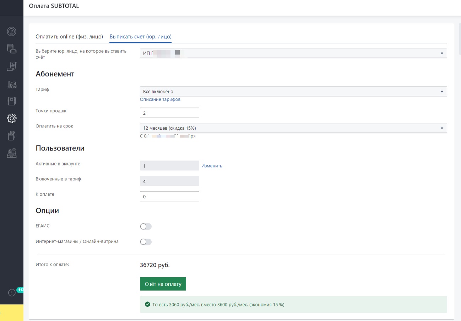The width and height of the screenshot is (461, 321).
Task: Open the dashboard speedometer icon in sidebar
Action: 12,31
